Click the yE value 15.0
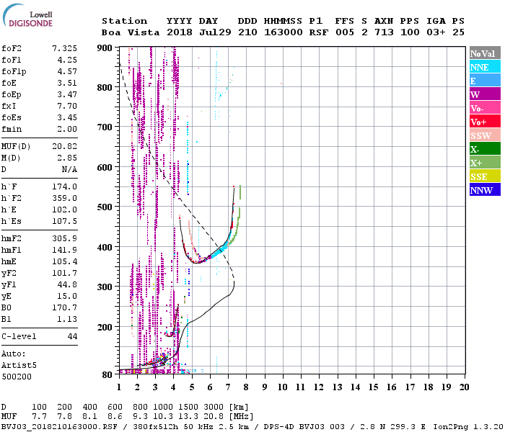The image size is (505, 432). 67,297
